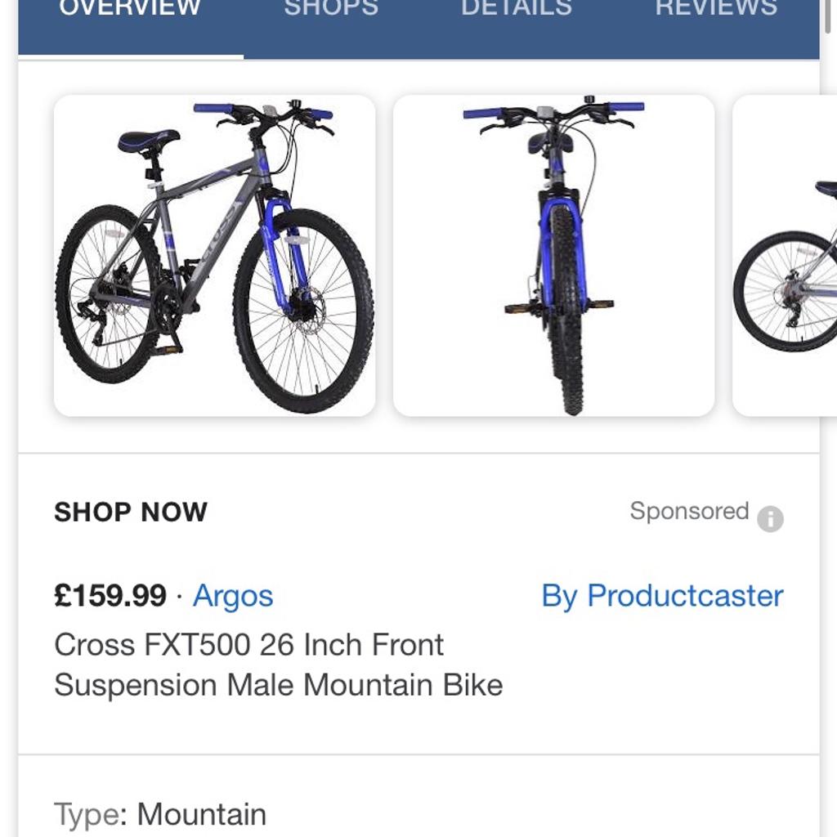
Task: Click the SHOP NOW heading
Action: click(x=131, y=512)
